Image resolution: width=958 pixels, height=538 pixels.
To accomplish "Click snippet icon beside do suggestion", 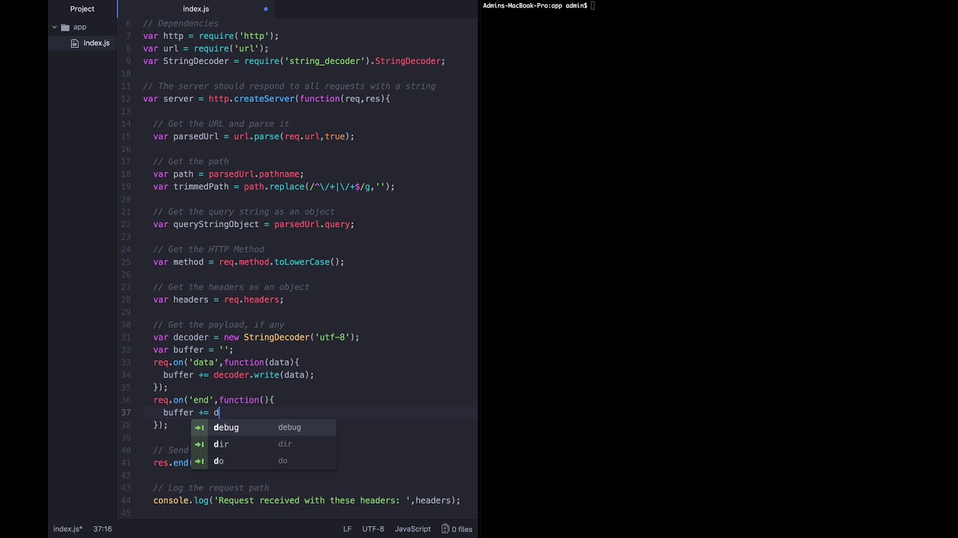I will tap(200, 461).
